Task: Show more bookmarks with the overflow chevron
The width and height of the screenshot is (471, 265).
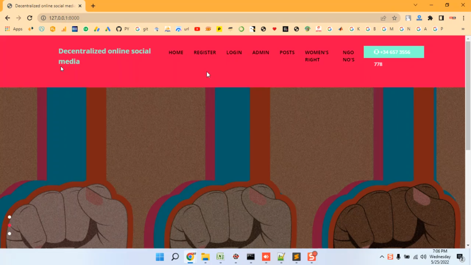Action: click(x=463, y=29)
